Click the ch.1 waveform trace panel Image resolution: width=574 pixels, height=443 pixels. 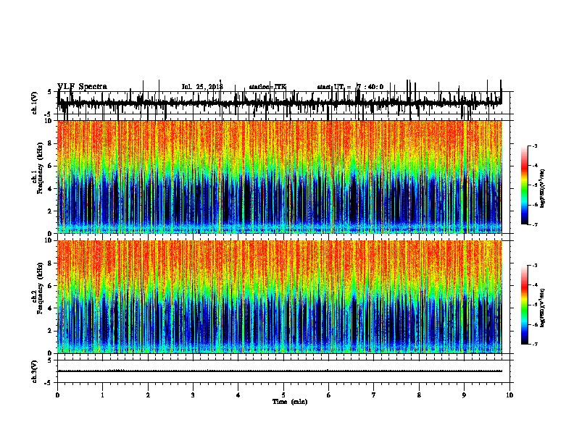pos(283,103)
